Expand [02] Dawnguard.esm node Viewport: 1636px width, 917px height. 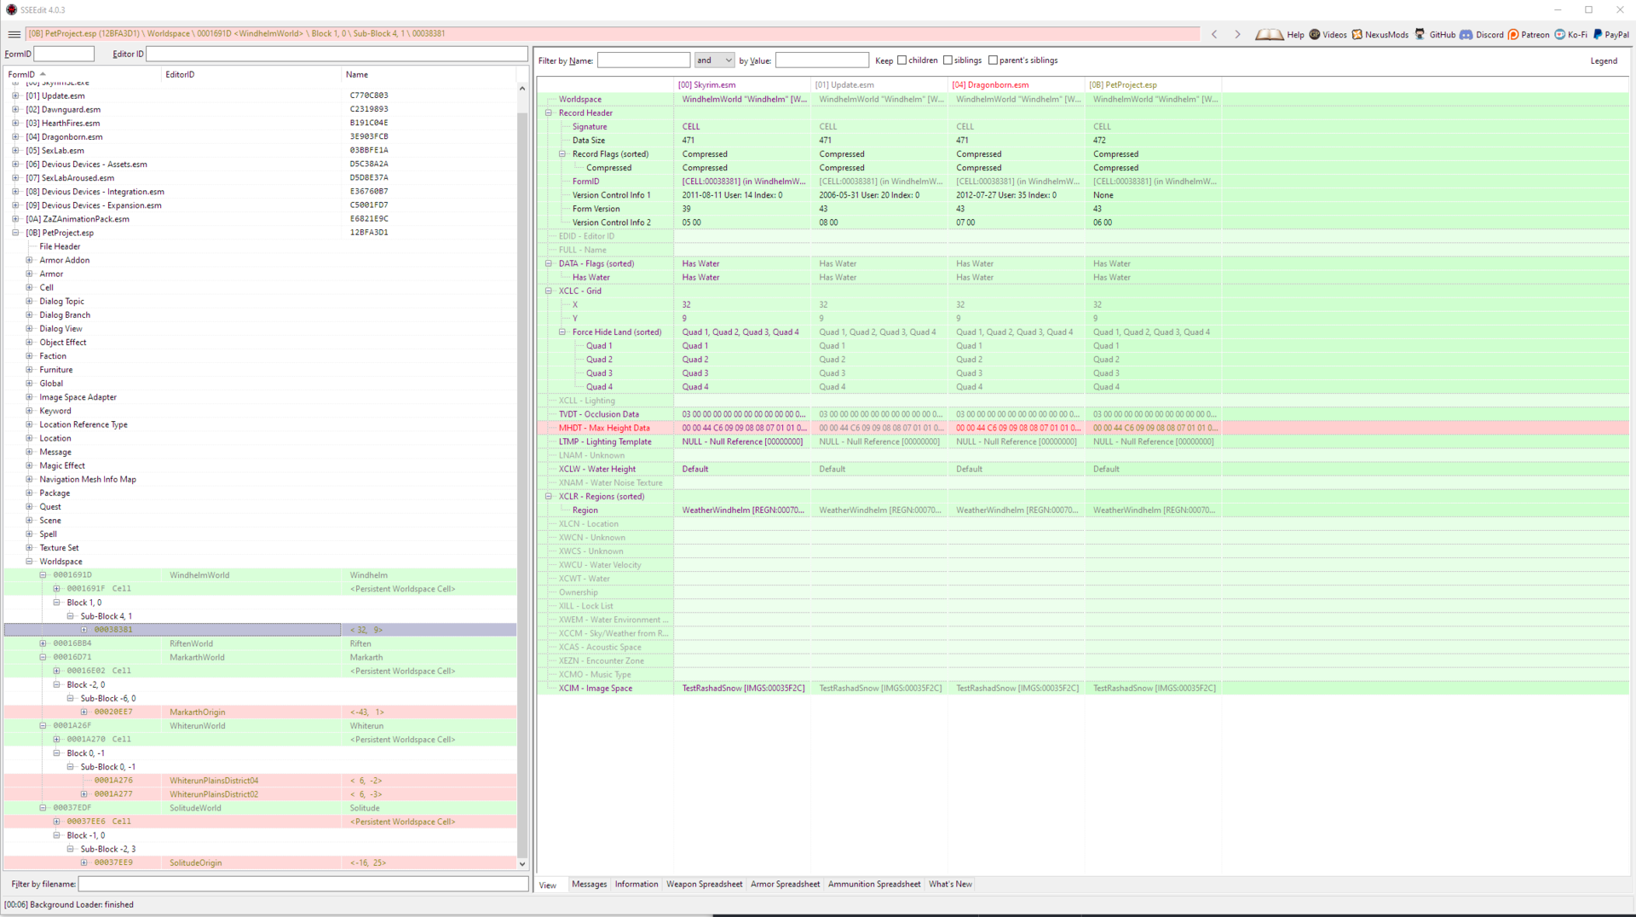(15, 109)
